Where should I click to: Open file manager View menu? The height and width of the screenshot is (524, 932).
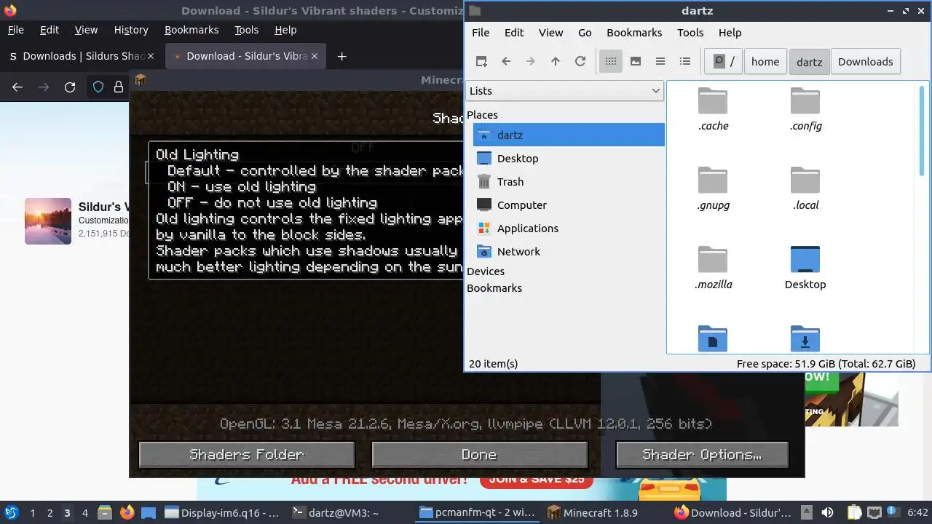click(x=550, y=33)
